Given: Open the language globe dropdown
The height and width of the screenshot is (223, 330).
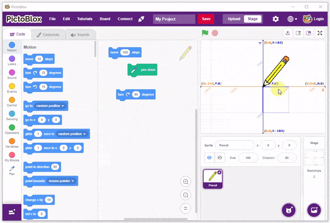Looking at the screenshot, I should 292,19.
